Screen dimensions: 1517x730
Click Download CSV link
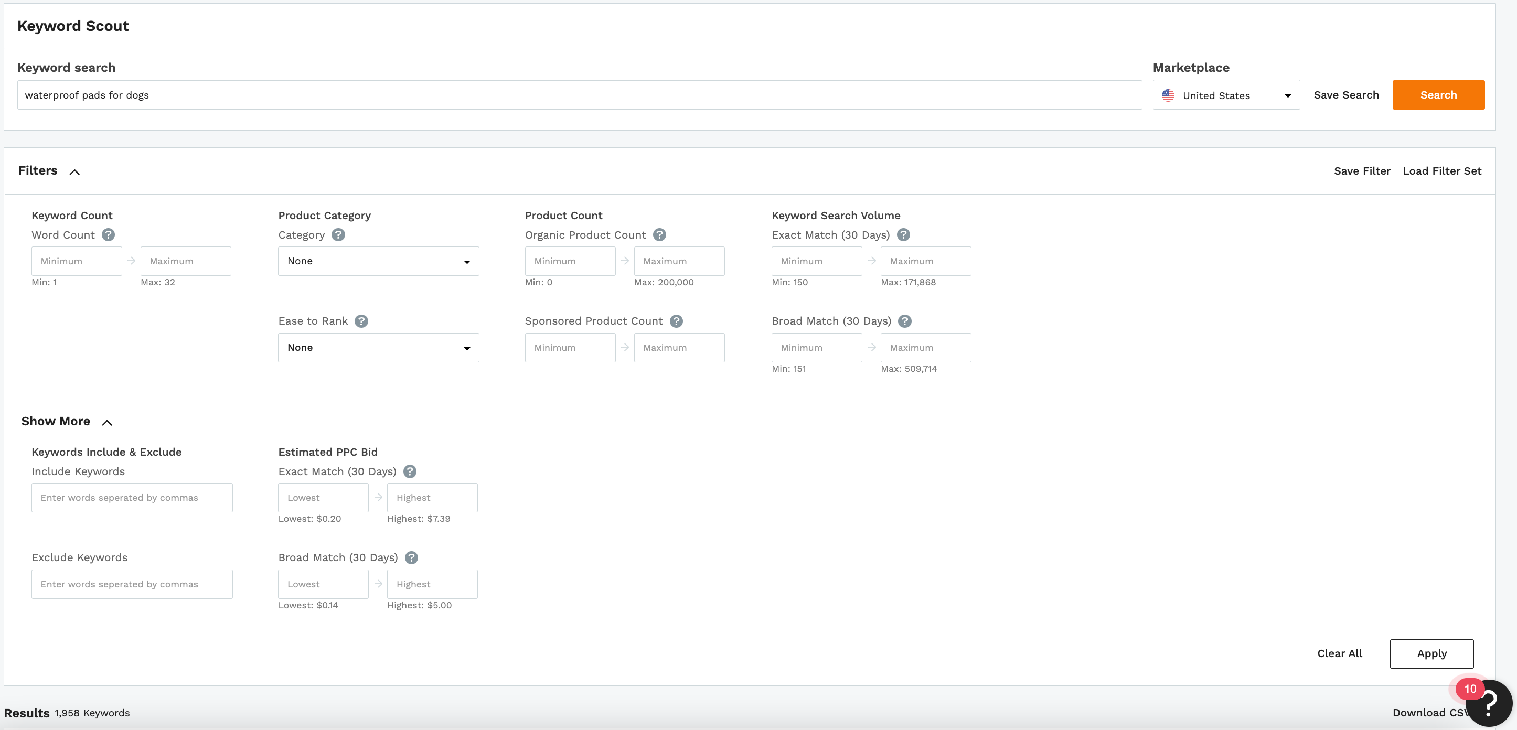coord(1430,713)
